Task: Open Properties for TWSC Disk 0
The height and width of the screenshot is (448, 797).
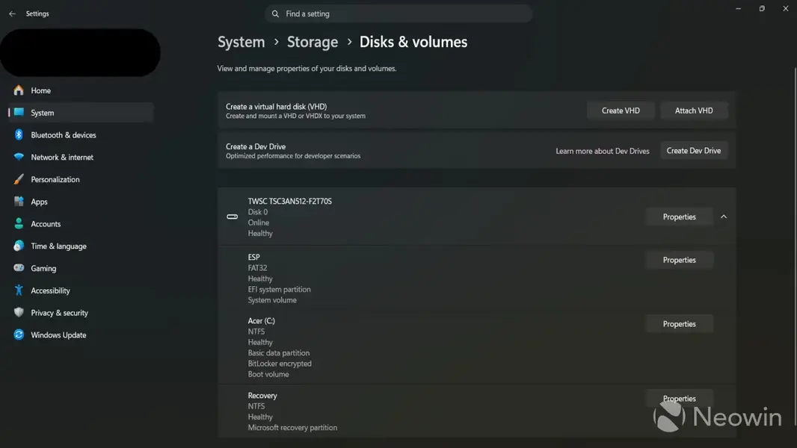Action: pos(679,217)
